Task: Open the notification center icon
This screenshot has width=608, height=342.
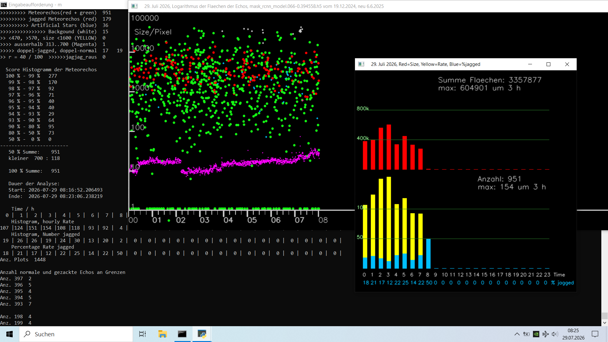Action: 595,334
